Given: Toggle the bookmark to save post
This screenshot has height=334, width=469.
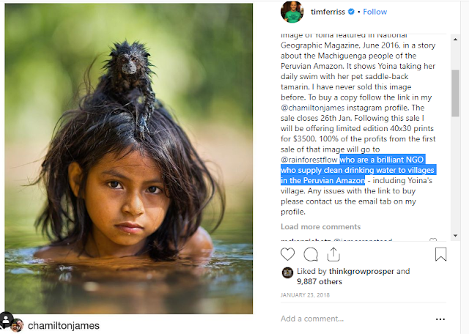Looking at the screenshot, I should coord(440,254).
